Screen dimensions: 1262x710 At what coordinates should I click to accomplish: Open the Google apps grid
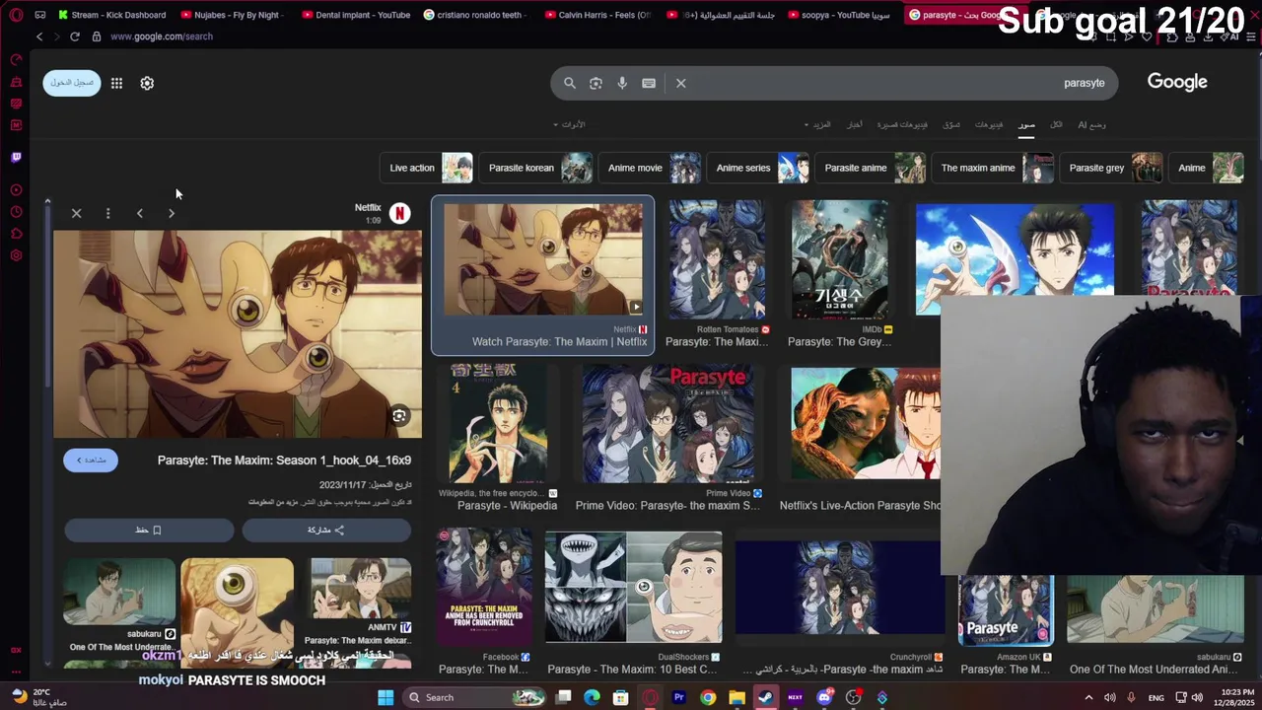click(x=116, y=83)
